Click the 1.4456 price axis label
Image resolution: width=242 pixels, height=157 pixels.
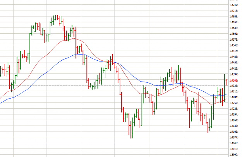[x=233, y=63]
